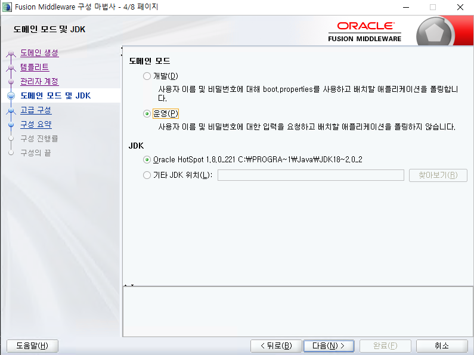
Task: Click the 기타 JDK 위치 path input field
Action: [311, 175]
